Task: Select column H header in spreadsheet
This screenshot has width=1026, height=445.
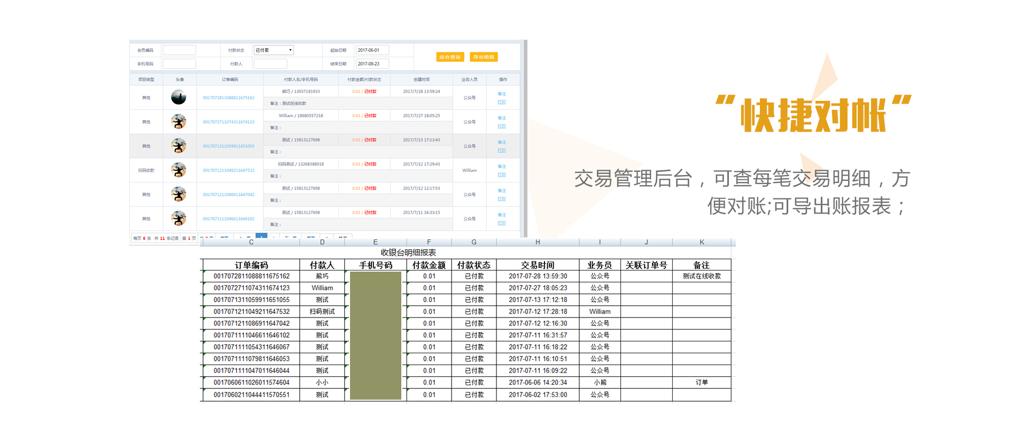Action: pos(538,242)
